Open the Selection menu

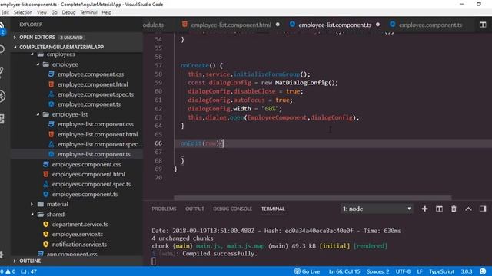pos(22,12)
